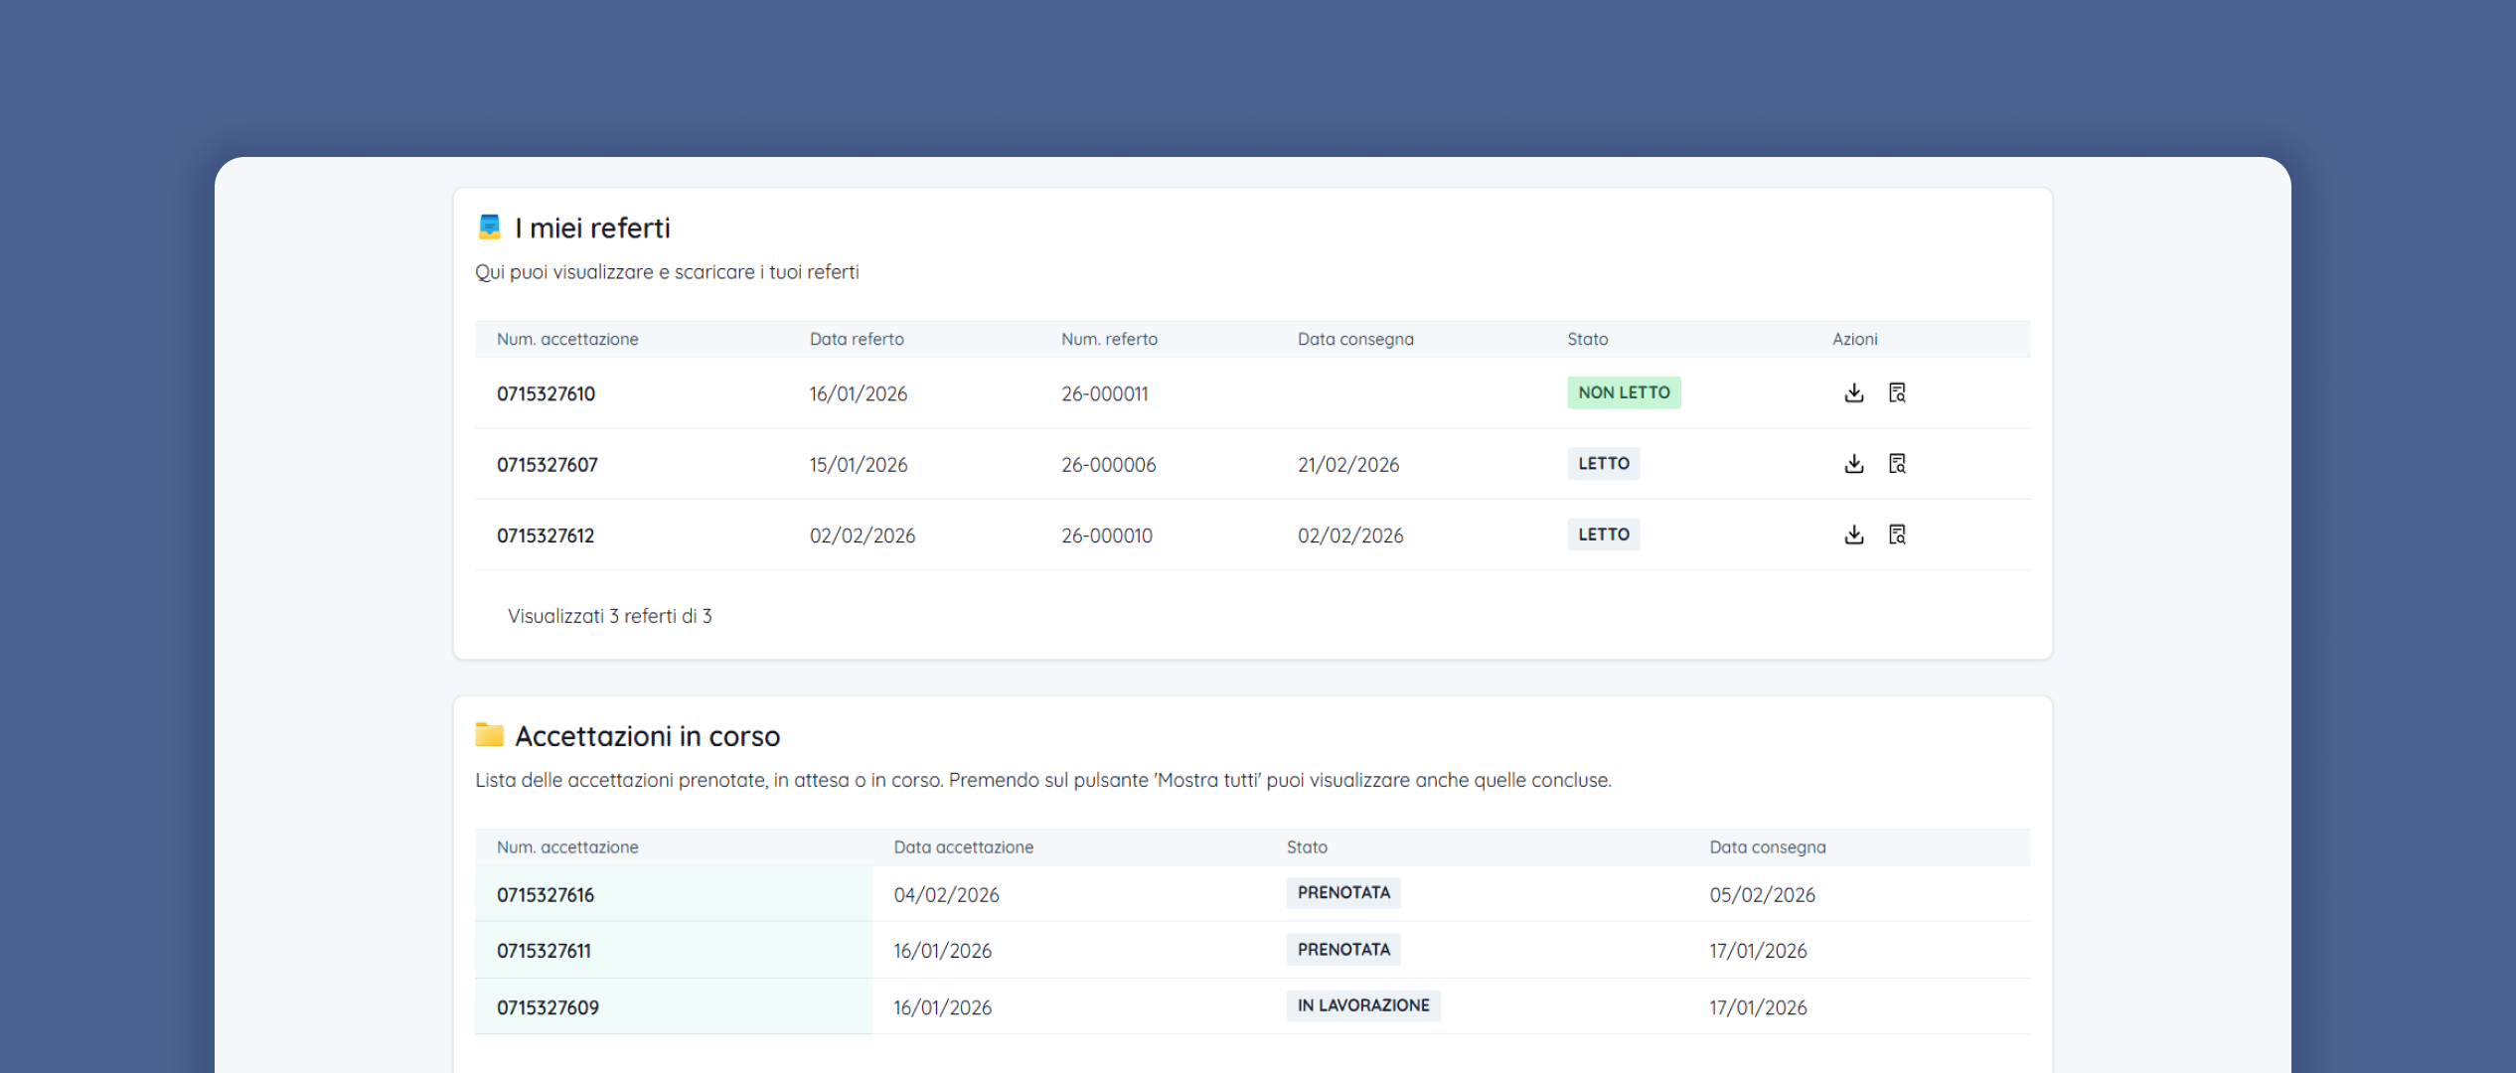Download report for acceptance 0715327610
2516x1073 pixels.
tap(1853, 392)
